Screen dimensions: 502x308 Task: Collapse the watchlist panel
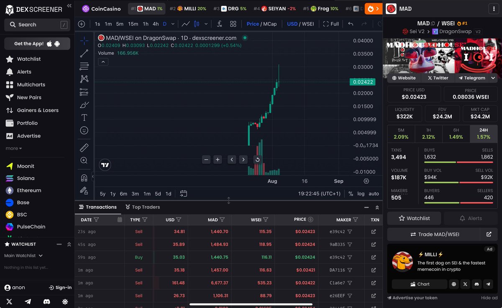pyautogui.click(x=59, y=244)
